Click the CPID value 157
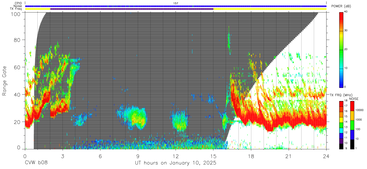367x169 pixels. click(x=176, y=3)
